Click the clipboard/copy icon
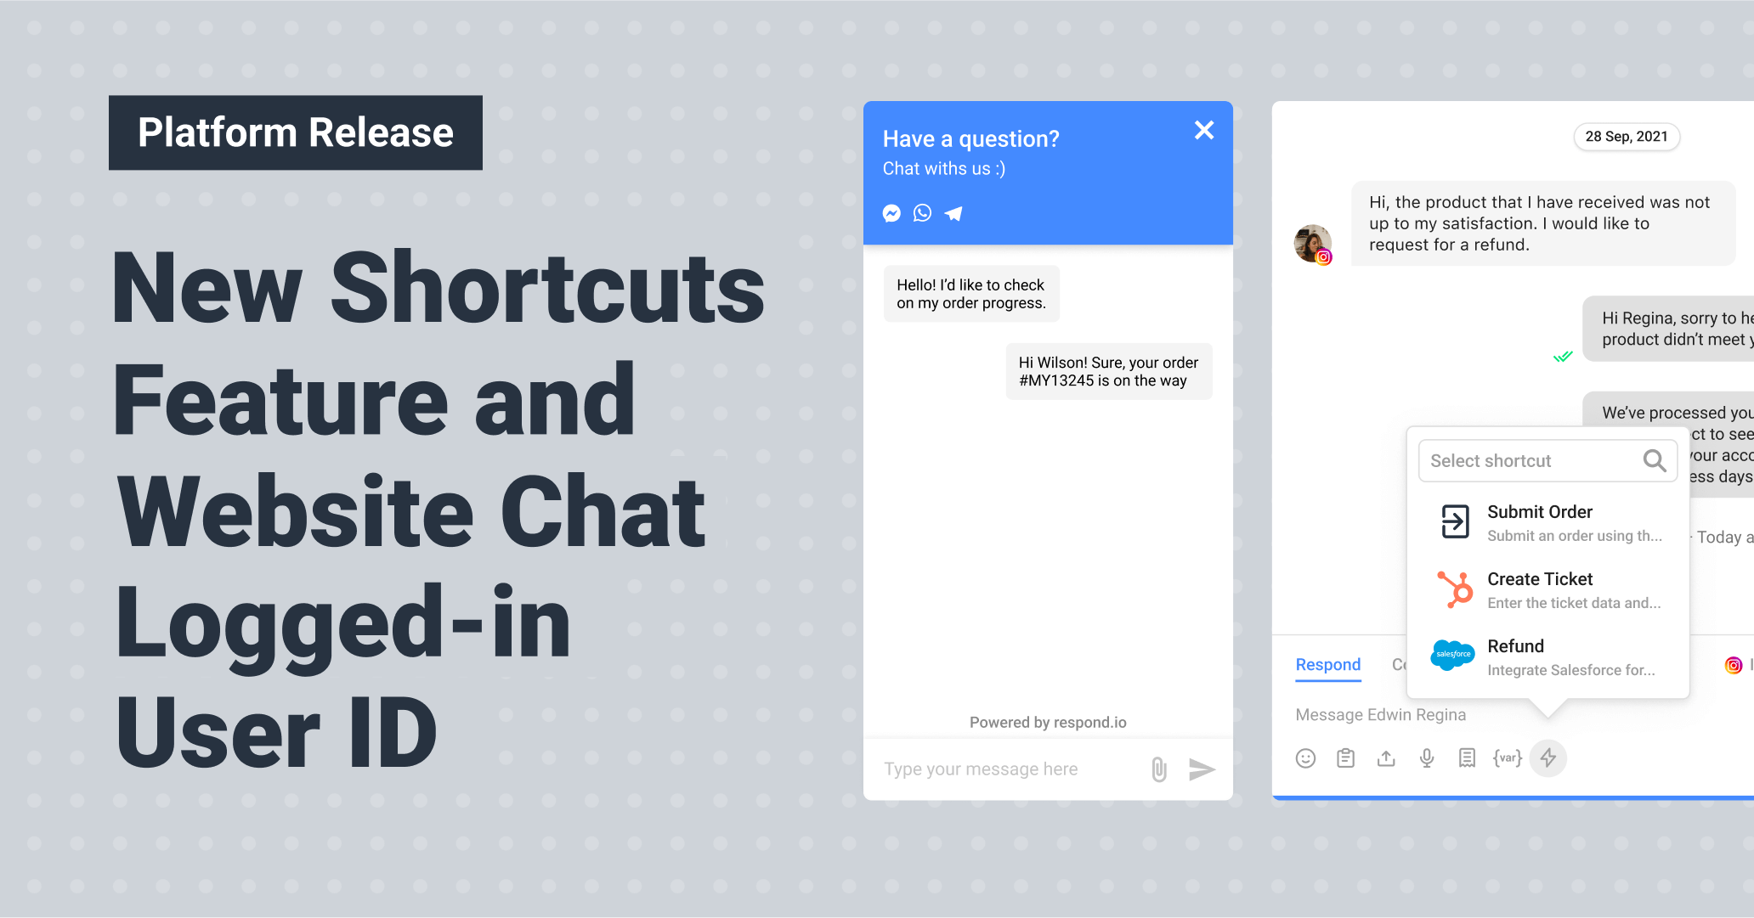The image size is (1754, 918). (x=1342, y=759)
